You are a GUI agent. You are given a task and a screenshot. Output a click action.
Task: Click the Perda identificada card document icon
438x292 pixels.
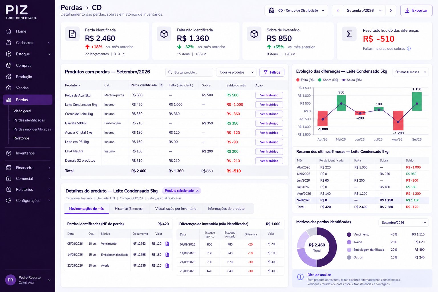point(72,34)
